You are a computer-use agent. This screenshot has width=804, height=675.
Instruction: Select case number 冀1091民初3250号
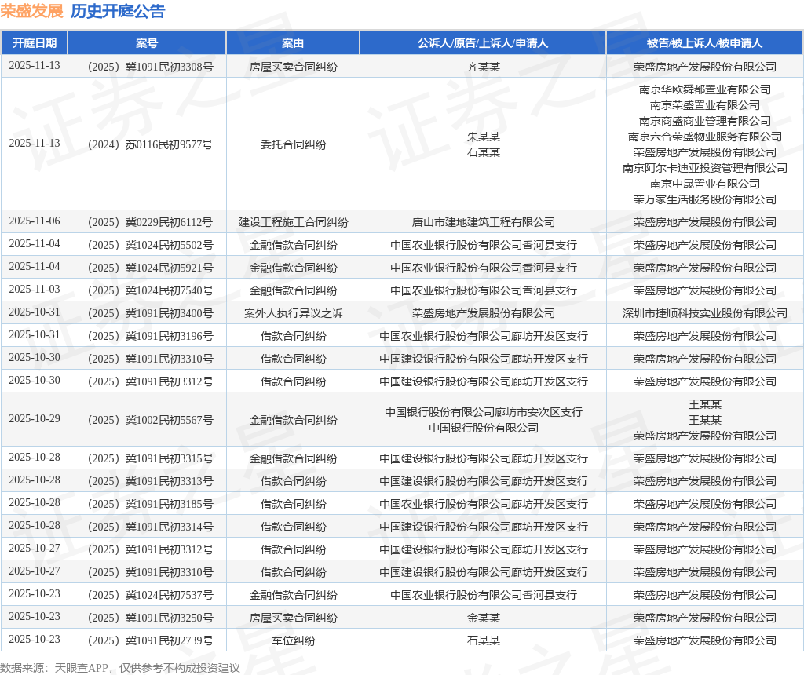150,618
